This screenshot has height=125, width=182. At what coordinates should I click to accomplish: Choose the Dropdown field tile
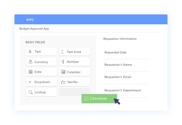pyautogui.click(x=41, y=82)
